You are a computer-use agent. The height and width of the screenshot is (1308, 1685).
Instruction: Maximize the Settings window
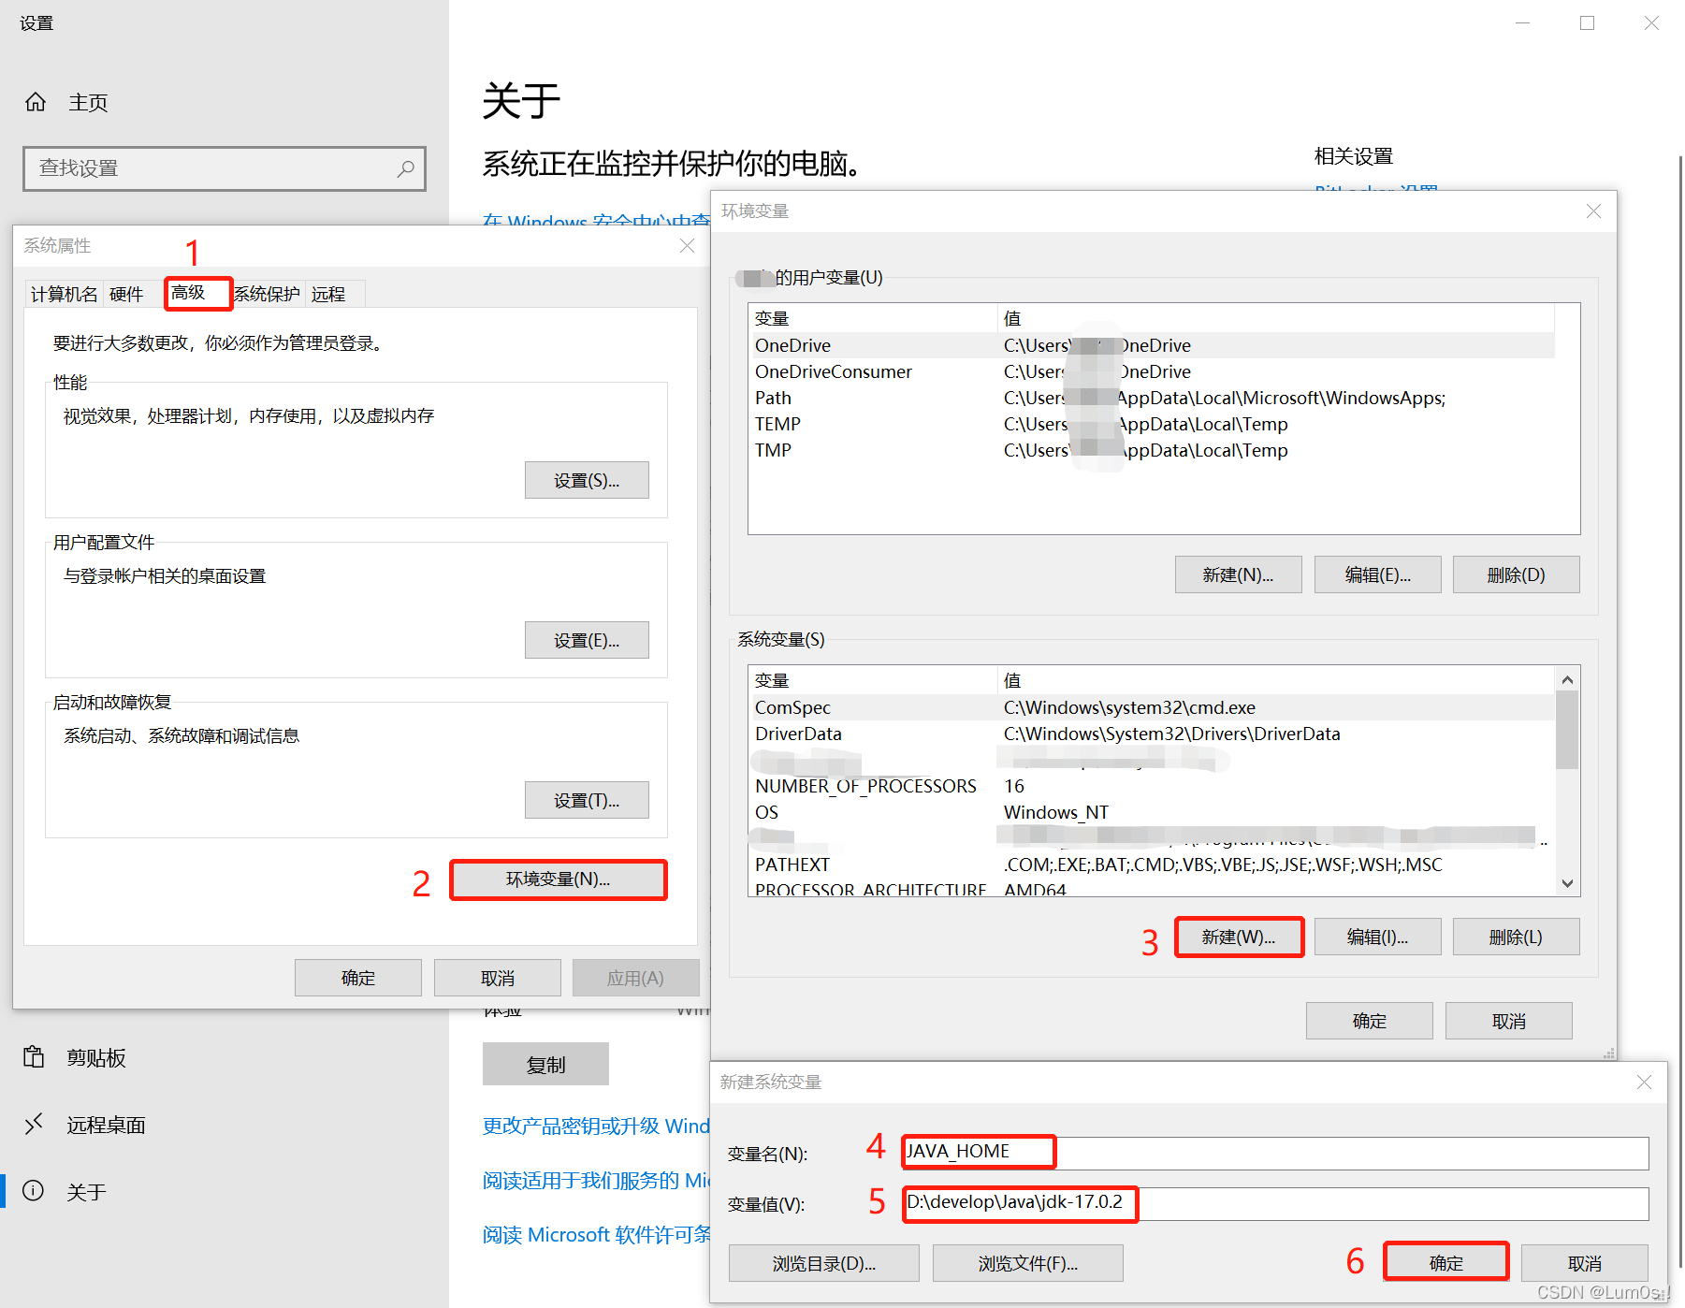pyautogui.click(x=1587, y=23)
